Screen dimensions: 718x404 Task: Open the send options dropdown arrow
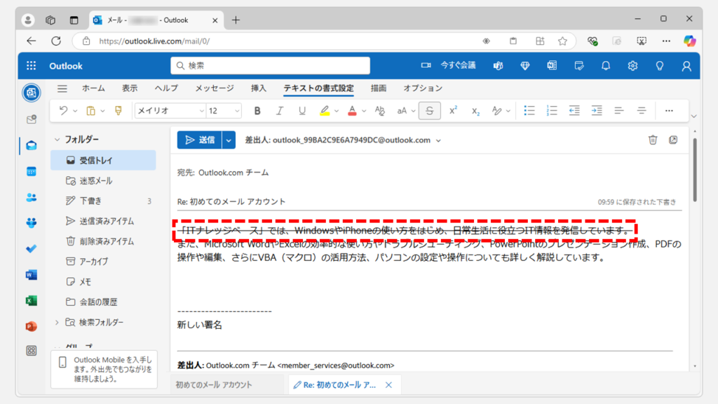pos(229,140)
